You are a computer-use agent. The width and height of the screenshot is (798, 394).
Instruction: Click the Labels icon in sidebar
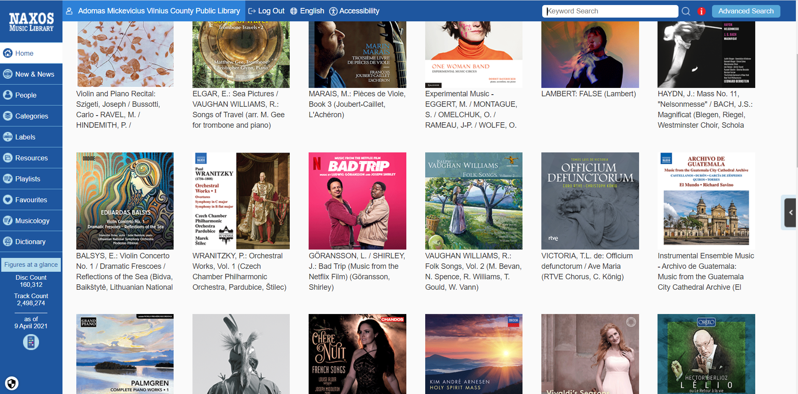tap(8, 137)
